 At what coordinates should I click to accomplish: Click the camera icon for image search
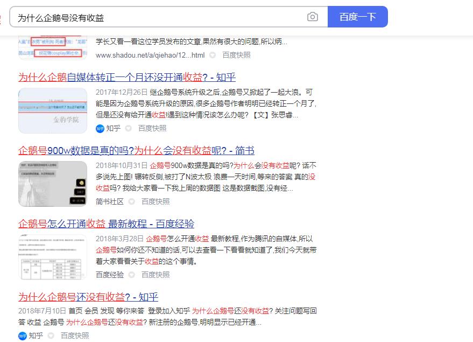click(x=313, y=17)
